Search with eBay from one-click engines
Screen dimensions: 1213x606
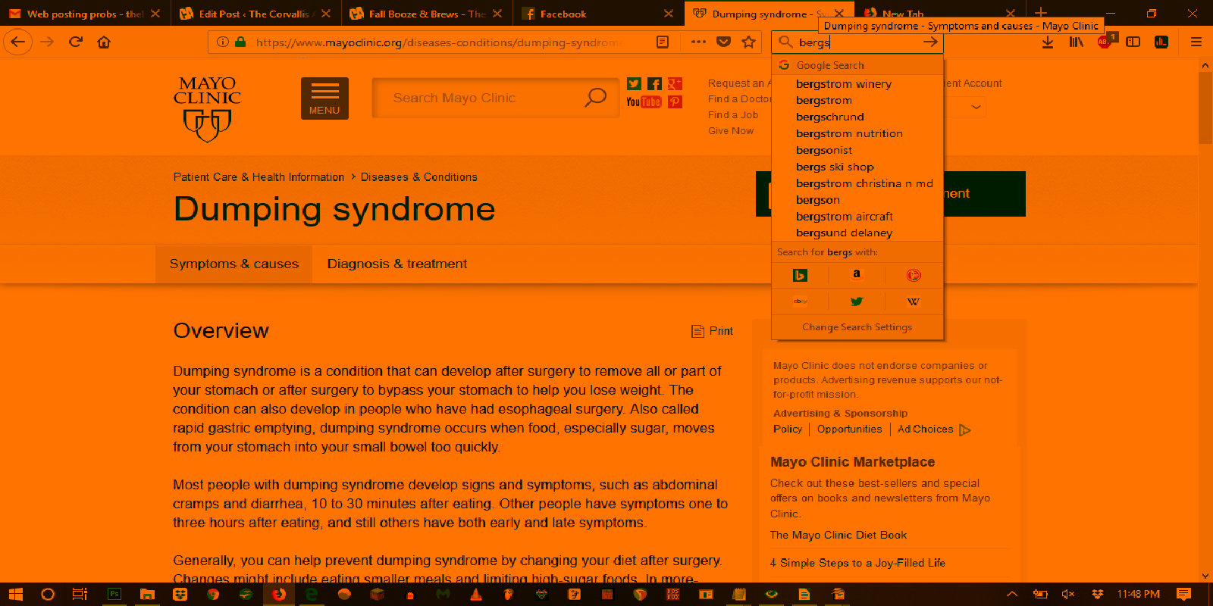tap(800, 301)
